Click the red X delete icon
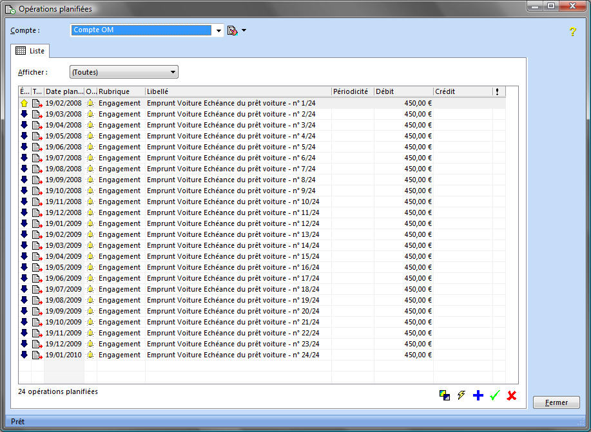The width and height of the screenshot is (591, 432). coord(512,396)
